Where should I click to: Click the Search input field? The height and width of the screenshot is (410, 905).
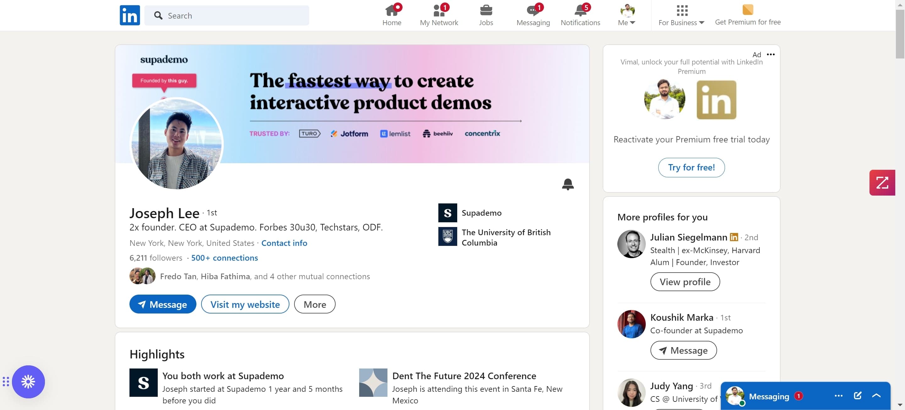tap(227, 15)
